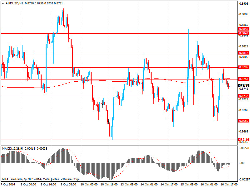Select the 0.8763 red level label
This screenshot has width=250, height=187.
click(243, 79)
